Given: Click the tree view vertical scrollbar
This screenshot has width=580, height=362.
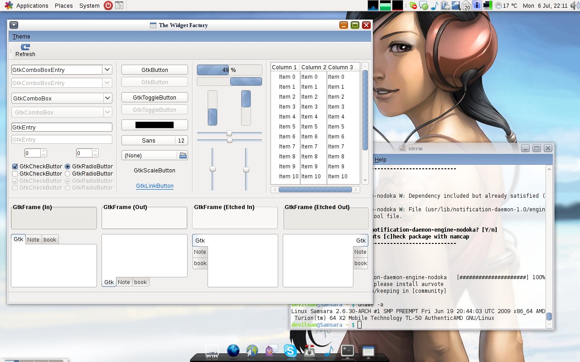Looking at the screenshot, I should 365,124.
